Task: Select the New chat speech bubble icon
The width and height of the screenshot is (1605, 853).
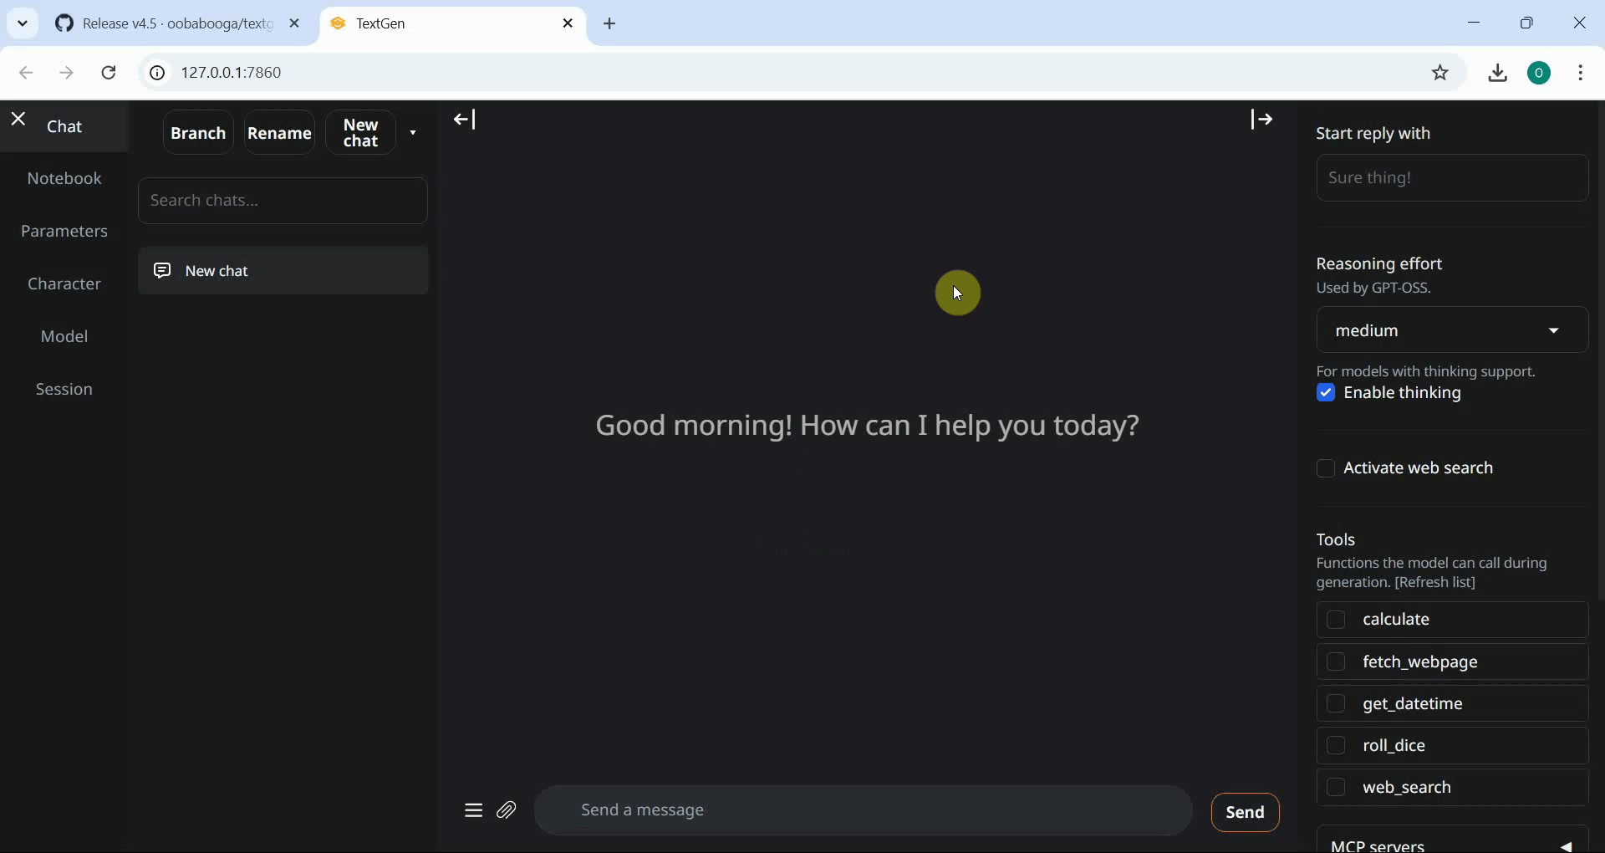Action: tap(161, 270)
